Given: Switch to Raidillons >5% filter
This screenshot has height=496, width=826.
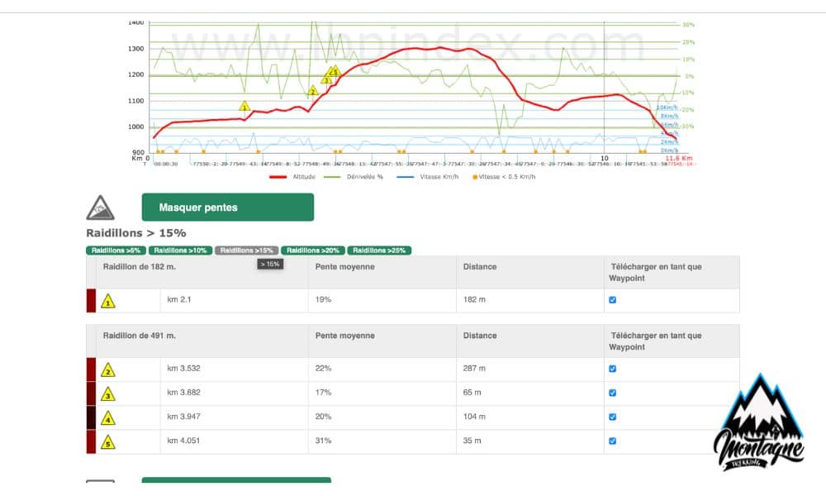Looking at the screenshot, I should tap(116, 250).
